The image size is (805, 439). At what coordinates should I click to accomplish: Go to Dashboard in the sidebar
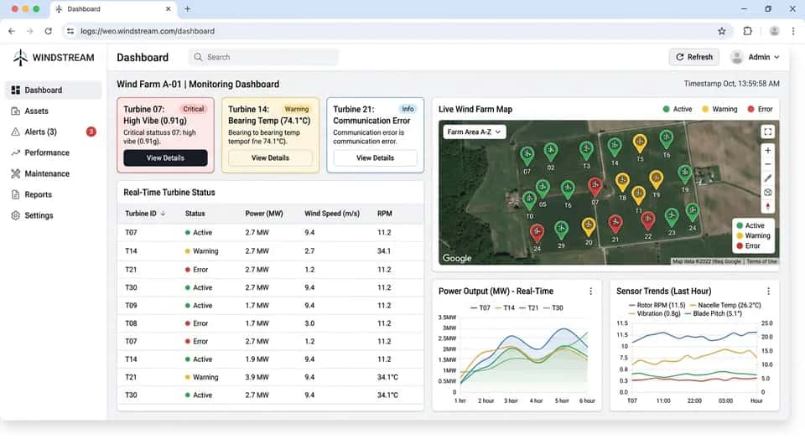point(54,90)
